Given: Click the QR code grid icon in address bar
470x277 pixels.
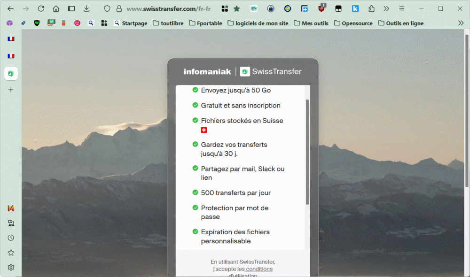Looking at the screenshot, I should tap(225, 8).
